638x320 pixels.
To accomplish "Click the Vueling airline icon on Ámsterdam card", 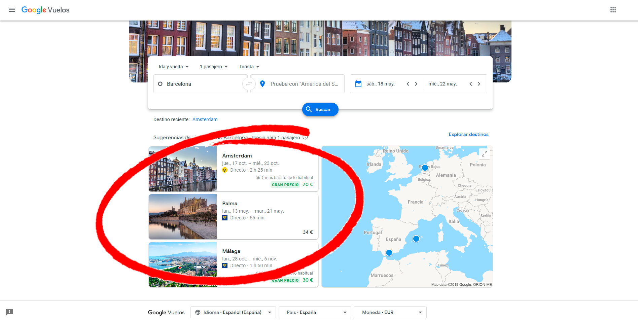I will point(225,170).
